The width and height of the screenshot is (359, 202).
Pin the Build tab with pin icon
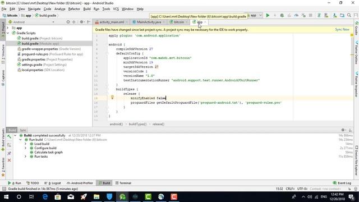[9, 153]
